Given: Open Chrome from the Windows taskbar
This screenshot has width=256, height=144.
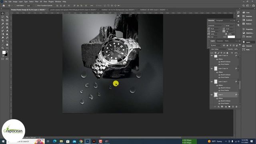Looking at the screenshot, I should [81, 141].
